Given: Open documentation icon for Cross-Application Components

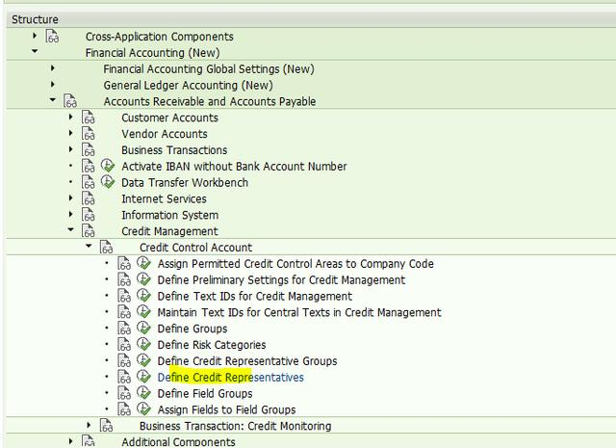Looking at the screenshot, I should 52,37.
